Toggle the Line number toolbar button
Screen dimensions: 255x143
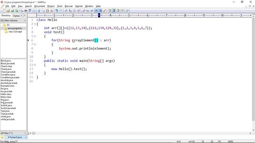[x=100, y=11]
